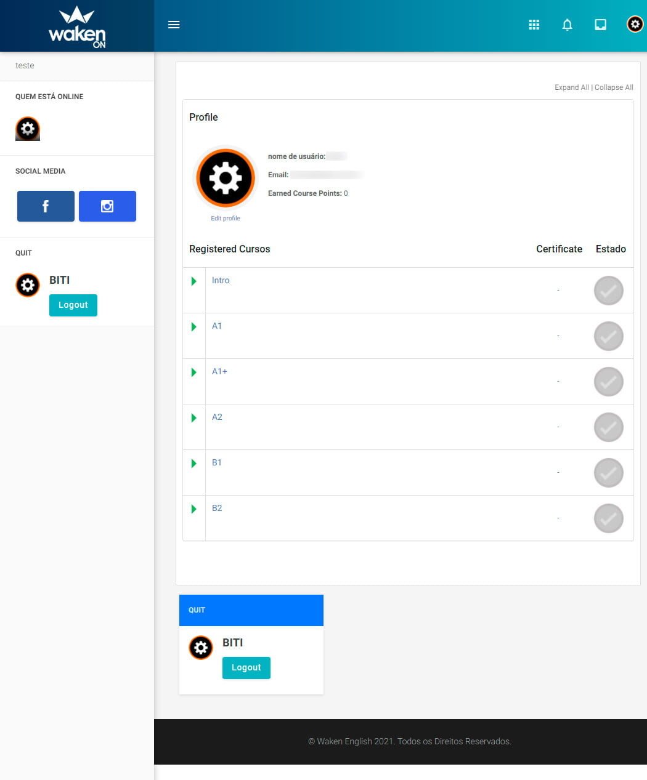647x780 pixels.
Task: Expand the B1 course row
Action: pos(194,464)
